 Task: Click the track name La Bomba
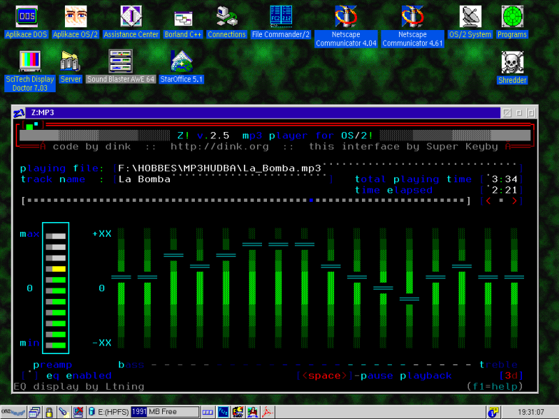pyautogui.click(x=145, y=179)
